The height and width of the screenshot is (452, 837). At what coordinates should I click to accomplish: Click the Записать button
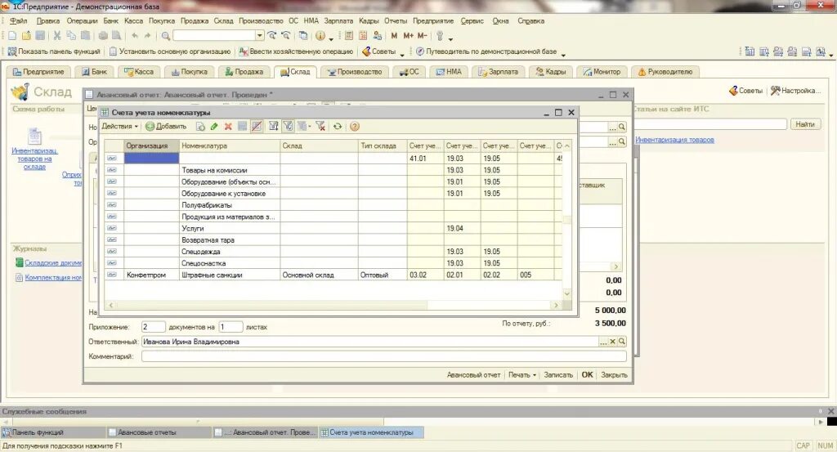click(x=557, y=375)
